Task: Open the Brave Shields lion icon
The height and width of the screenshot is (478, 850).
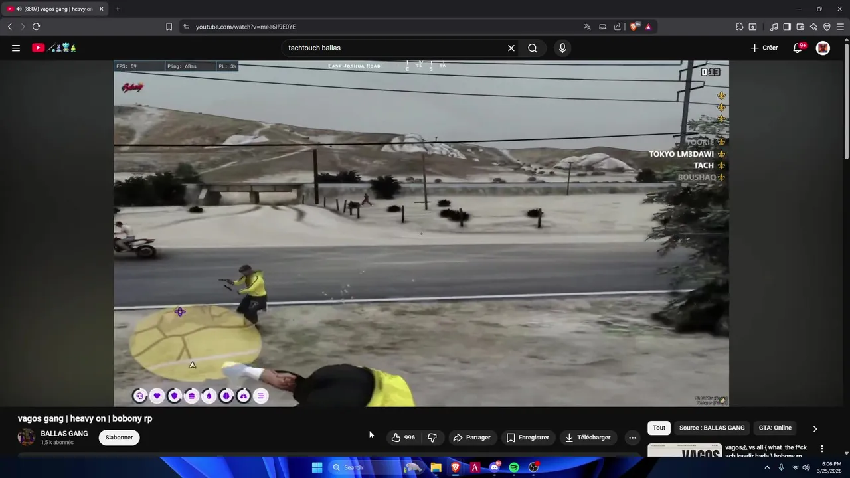Action: pos(634,27)
